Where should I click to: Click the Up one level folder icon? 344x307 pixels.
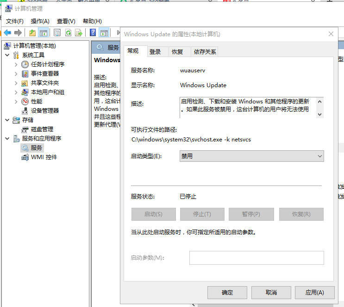click(32, 33)
